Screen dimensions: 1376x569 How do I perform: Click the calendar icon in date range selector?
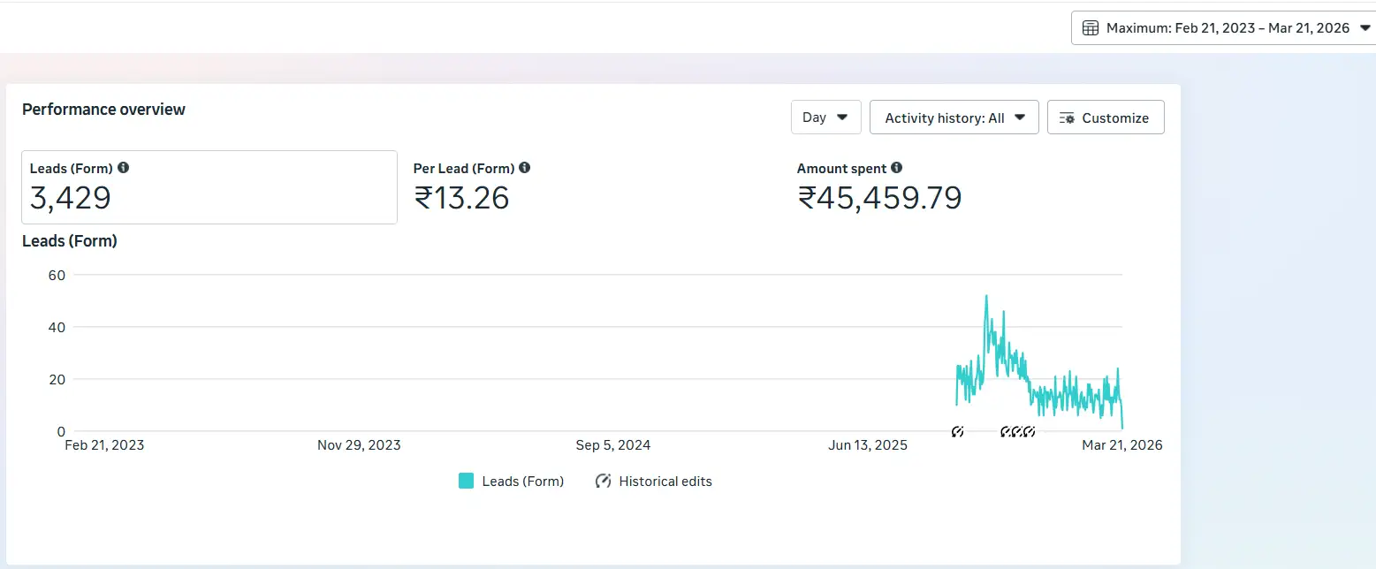pos(1091,28)
